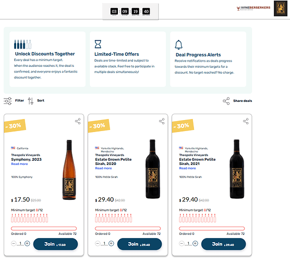Click the Share deals icon
This screenshot has width=290, height=261.
(226, 101)
